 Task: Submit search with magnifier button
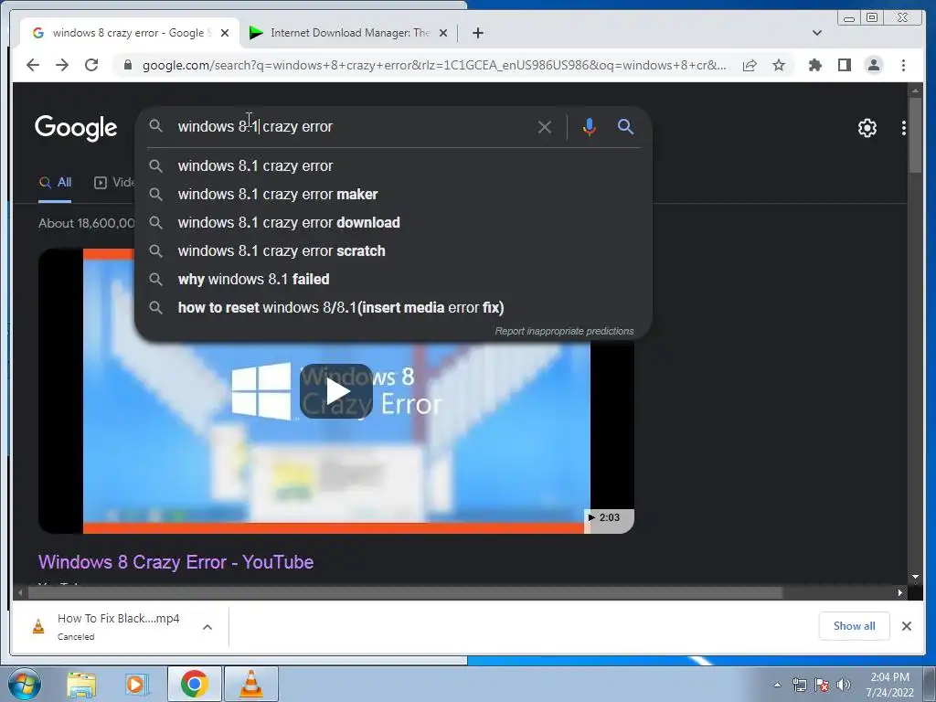(625, 126)
